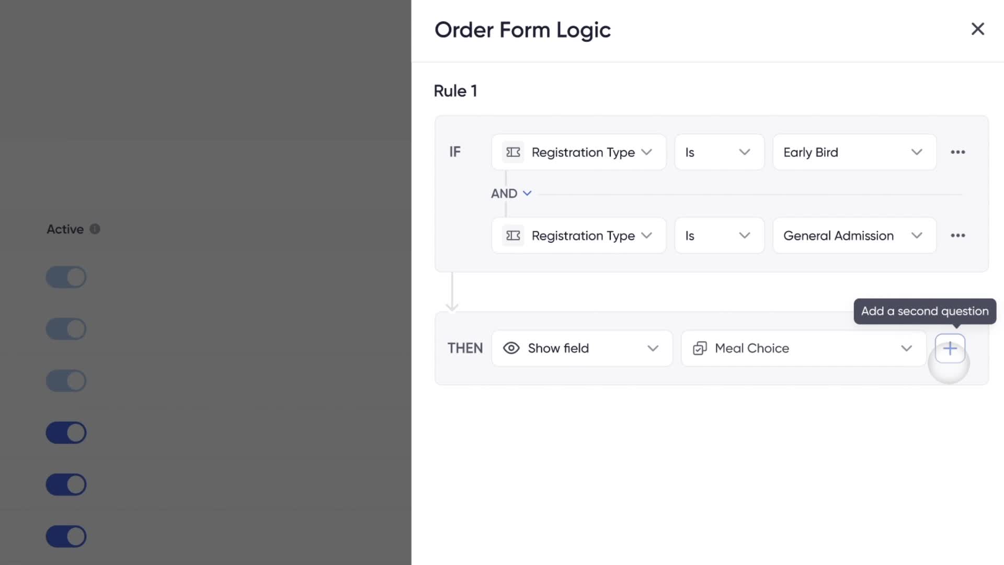
Task: Open the first Is operator dropdown
Action: coord(719,152)
